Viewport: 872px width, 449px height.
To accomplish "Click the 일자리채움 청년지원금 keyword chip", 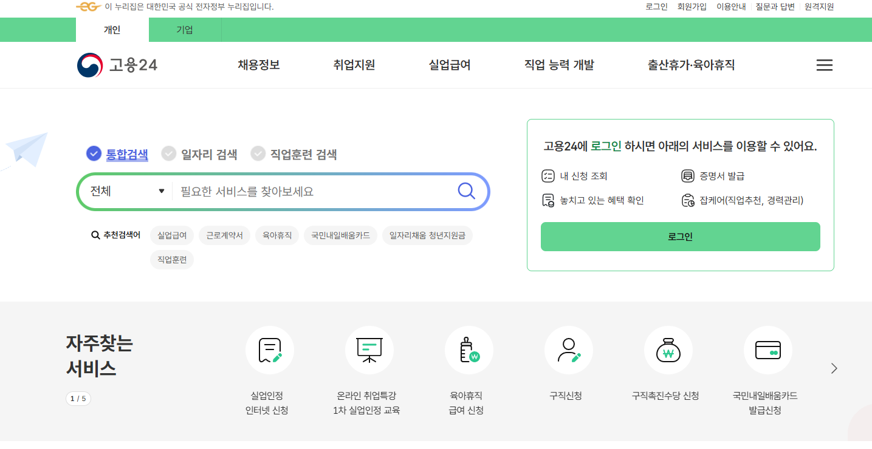I will (427, 235).
